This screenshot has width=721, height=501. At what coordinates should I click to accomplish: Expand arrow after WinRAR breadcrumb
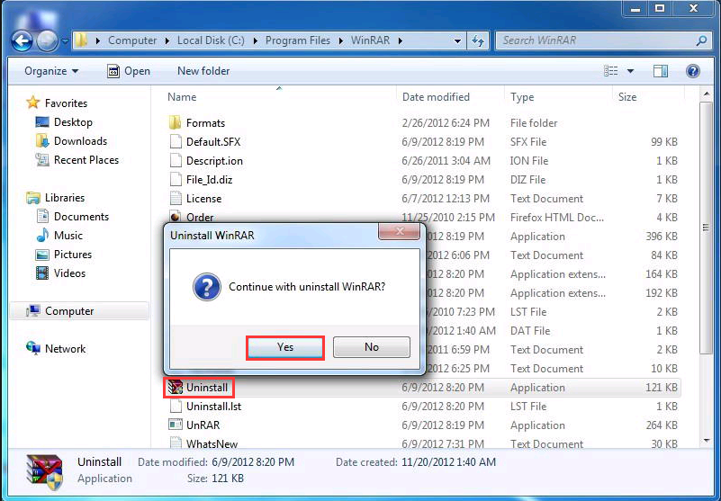coord(401,40)
